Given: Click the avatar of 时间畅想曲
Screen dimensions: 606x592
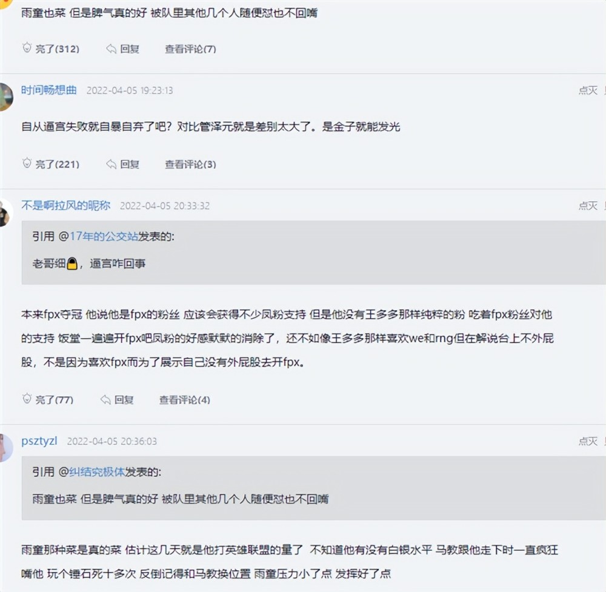Looking at the screenshot, I should 5,97.
